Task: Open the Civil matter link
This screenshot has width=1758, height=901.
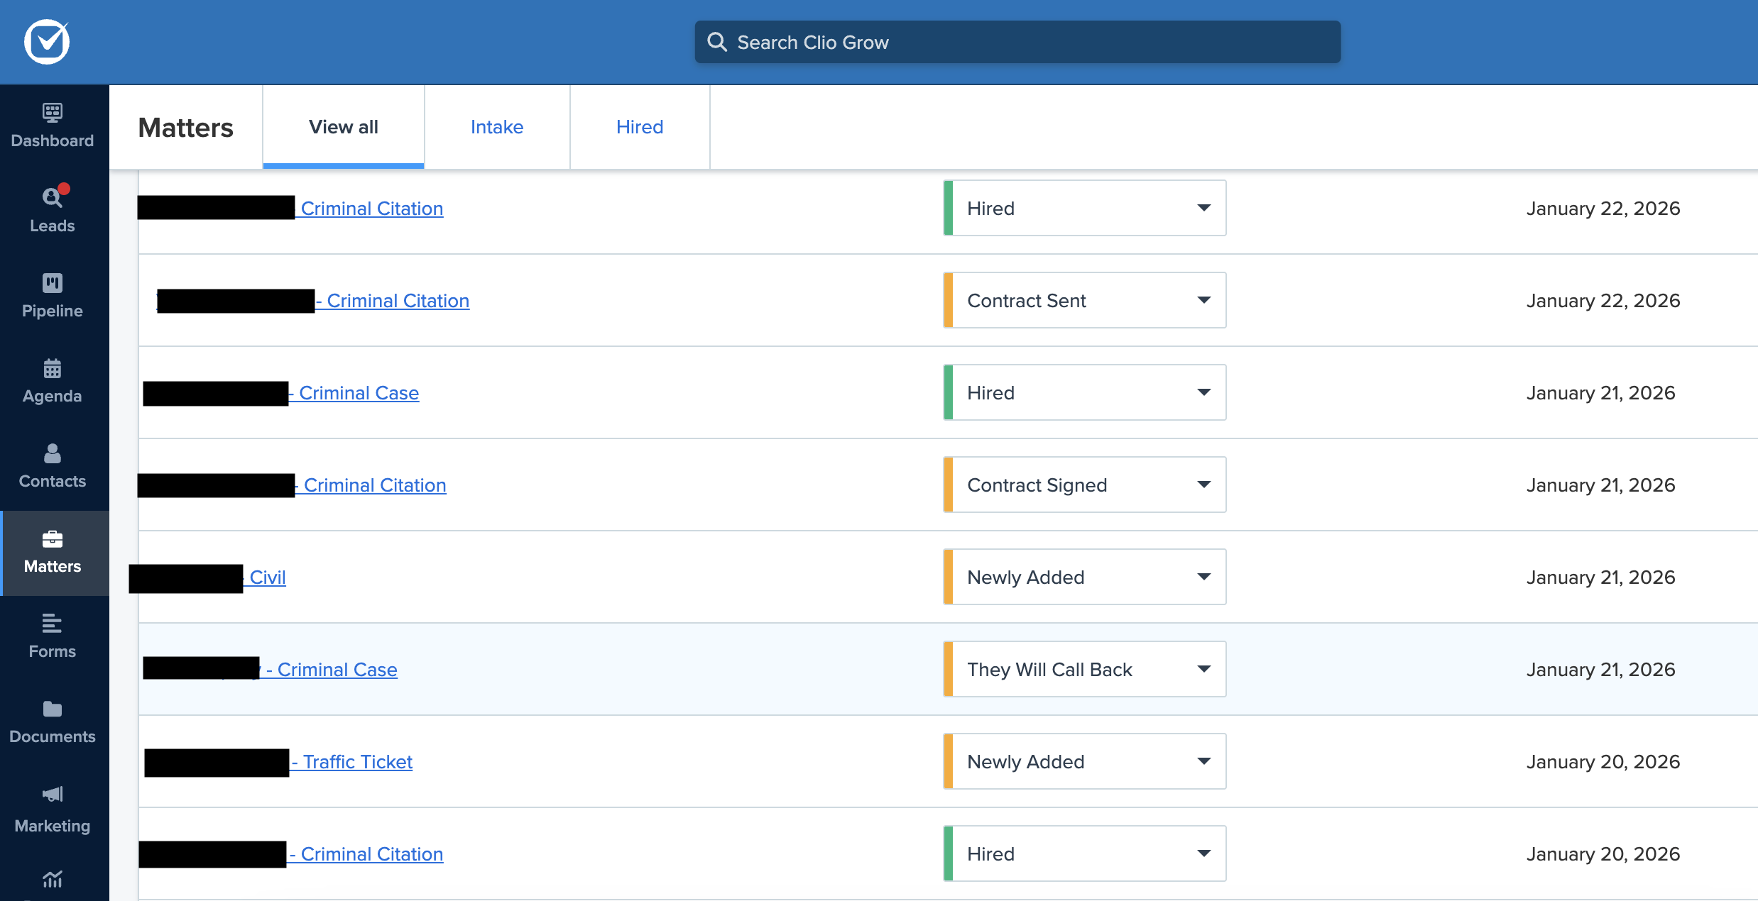Action: 268,577
